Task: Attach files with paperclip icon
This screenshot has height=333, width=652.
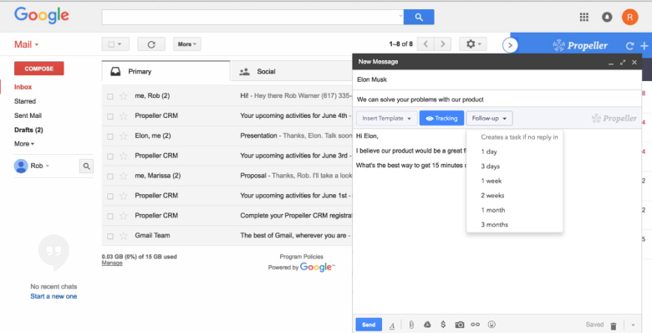Action: [x=410, y=325]
